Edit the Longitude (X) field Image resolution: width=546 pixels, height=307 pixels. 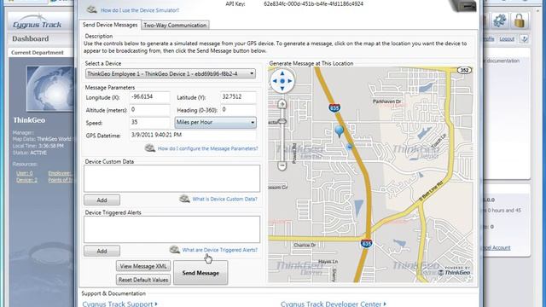[150, 97]
